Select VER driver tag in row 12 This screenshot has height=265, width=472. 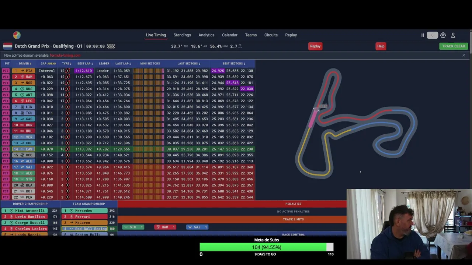click(x=24, y=137)
